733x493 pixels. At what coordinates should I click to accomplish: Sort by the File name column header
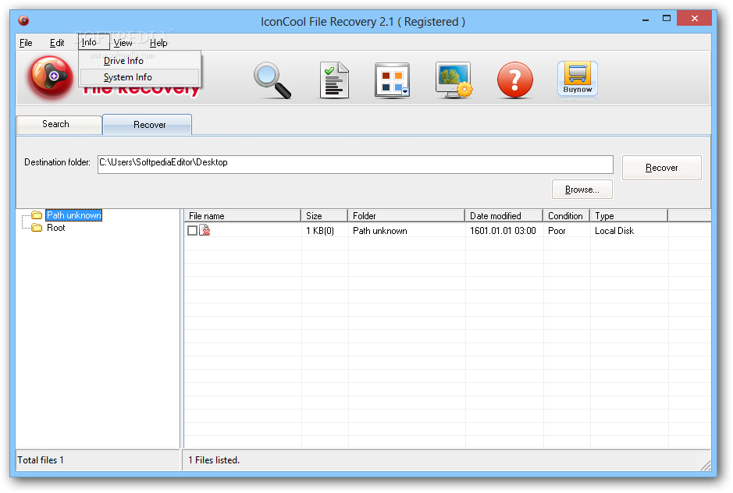[x=242, y=216]
